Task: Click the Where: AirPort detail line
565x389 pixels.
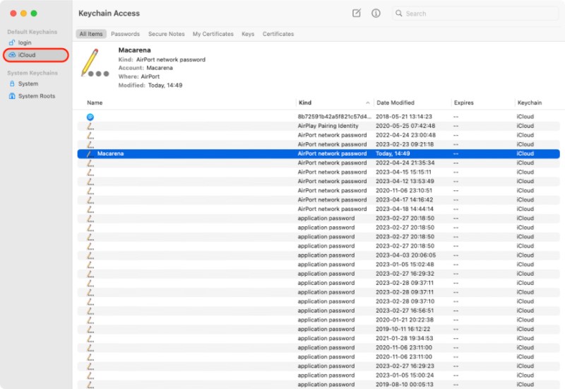Action: pyautogui.click(x=138, y=76)
